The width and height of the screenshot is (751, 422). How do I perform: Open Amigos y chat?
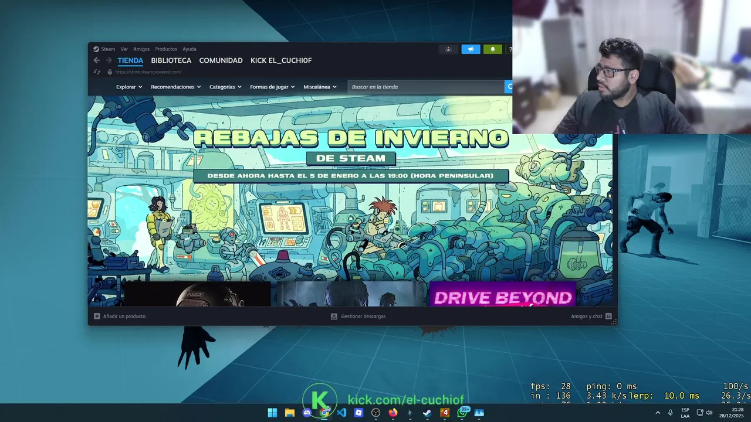click(x=591, y=316)
